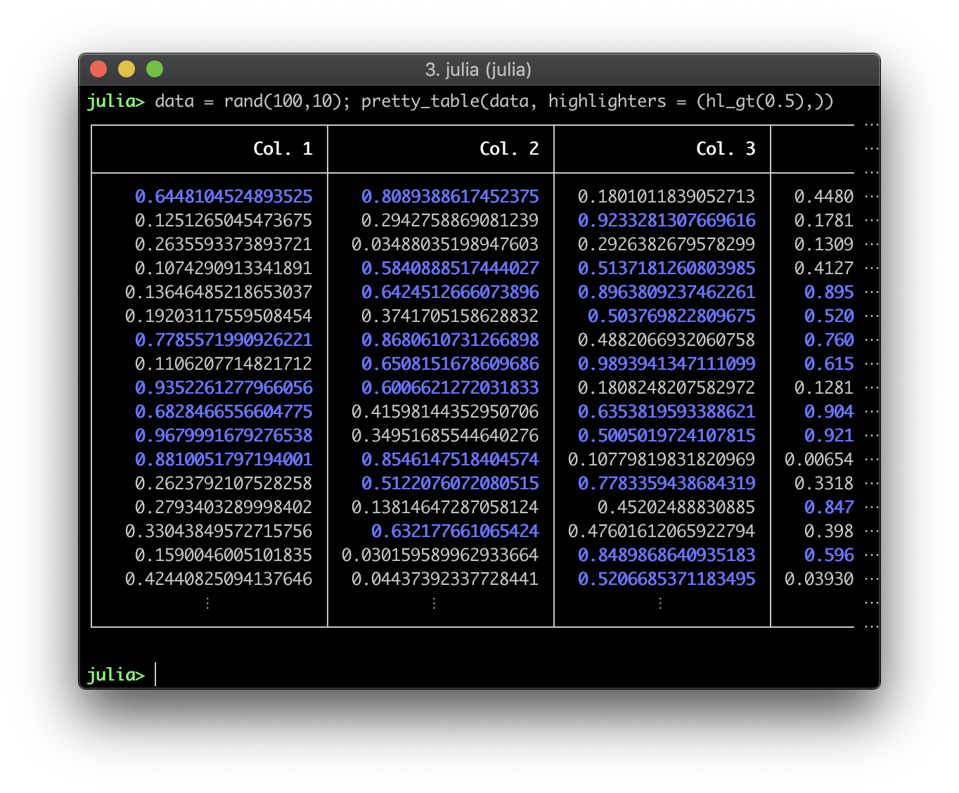Image resolution: width=959 pixels, height=793 pixels.
Task: Click vertical ellipsis below the Col. 1 data
Action: pos(207,603)
